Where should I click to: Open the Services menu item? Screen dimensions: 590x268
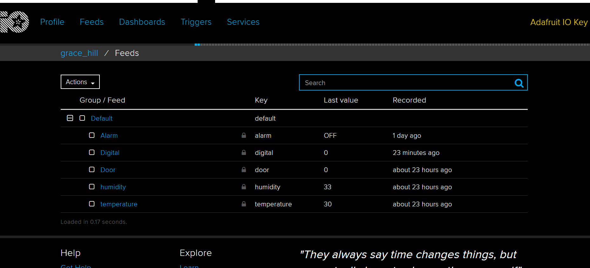click(x=243, y=22)
